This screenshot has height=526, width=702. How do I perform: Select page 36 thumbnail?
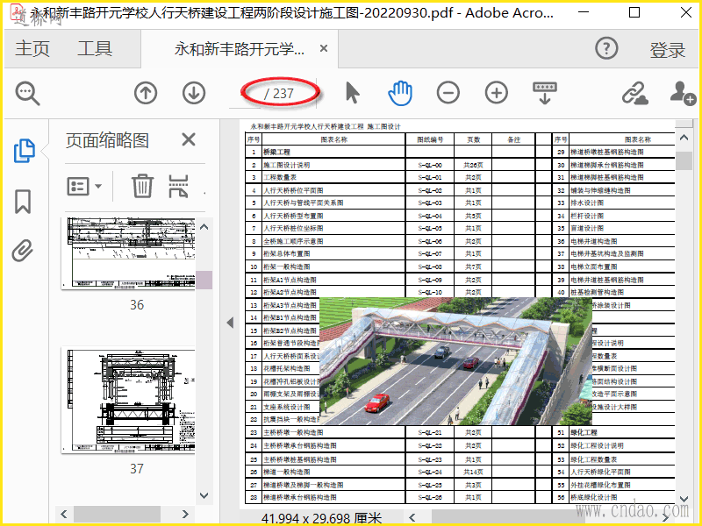(128, 253)
